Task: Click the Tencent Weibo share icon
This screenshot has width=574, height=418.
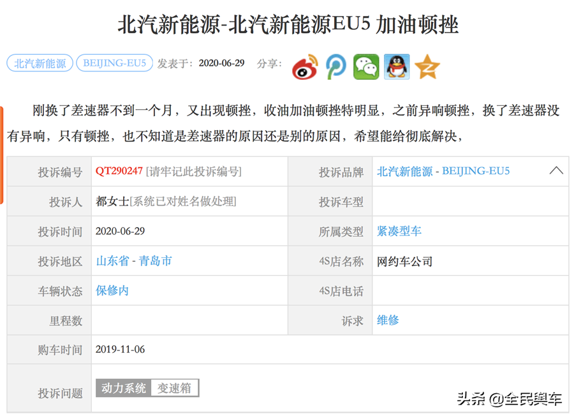Action: [x=335, y=66]
